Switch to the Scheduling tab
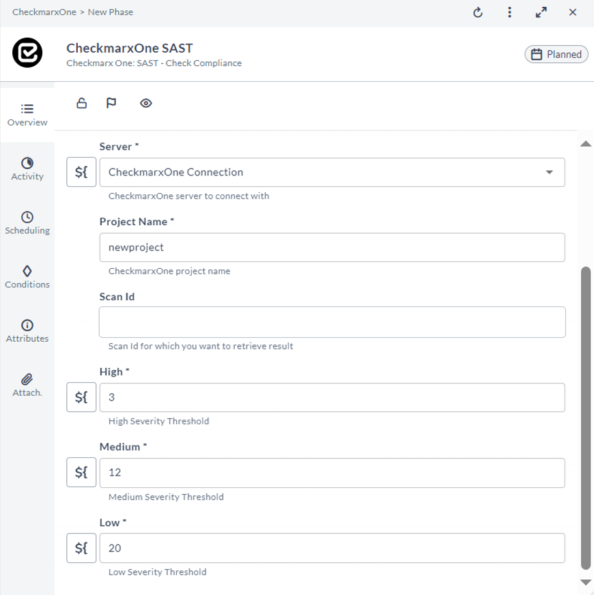The width and height of the screenshot is (594, 595). (27, 223)
